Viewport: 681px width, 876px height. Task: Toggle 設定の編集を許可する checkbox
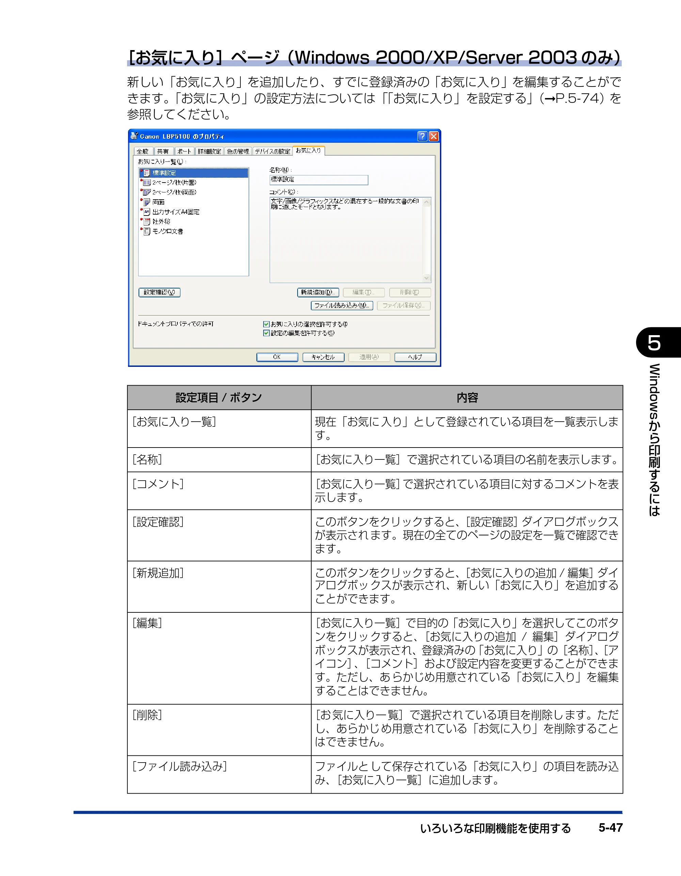pos(266,333)
